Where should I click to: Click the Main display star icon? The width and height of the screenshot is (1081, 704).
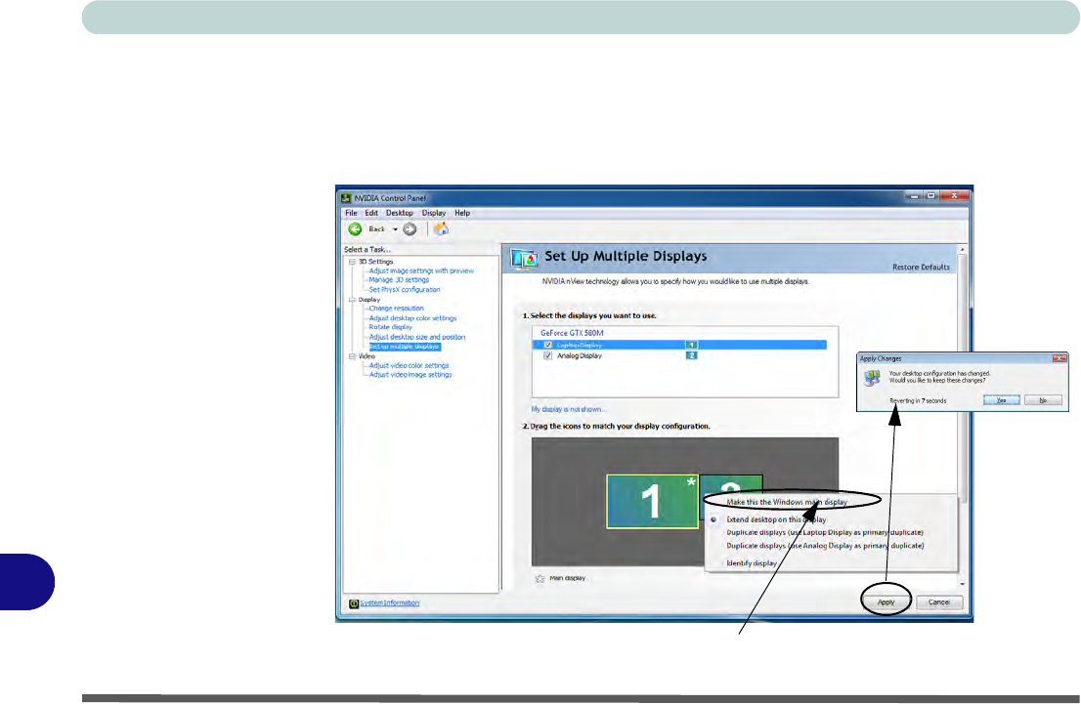[540, 579]
